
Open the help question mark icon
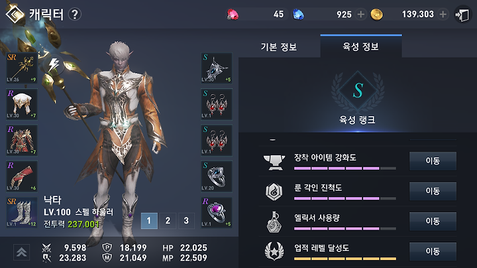click(75, 15)
